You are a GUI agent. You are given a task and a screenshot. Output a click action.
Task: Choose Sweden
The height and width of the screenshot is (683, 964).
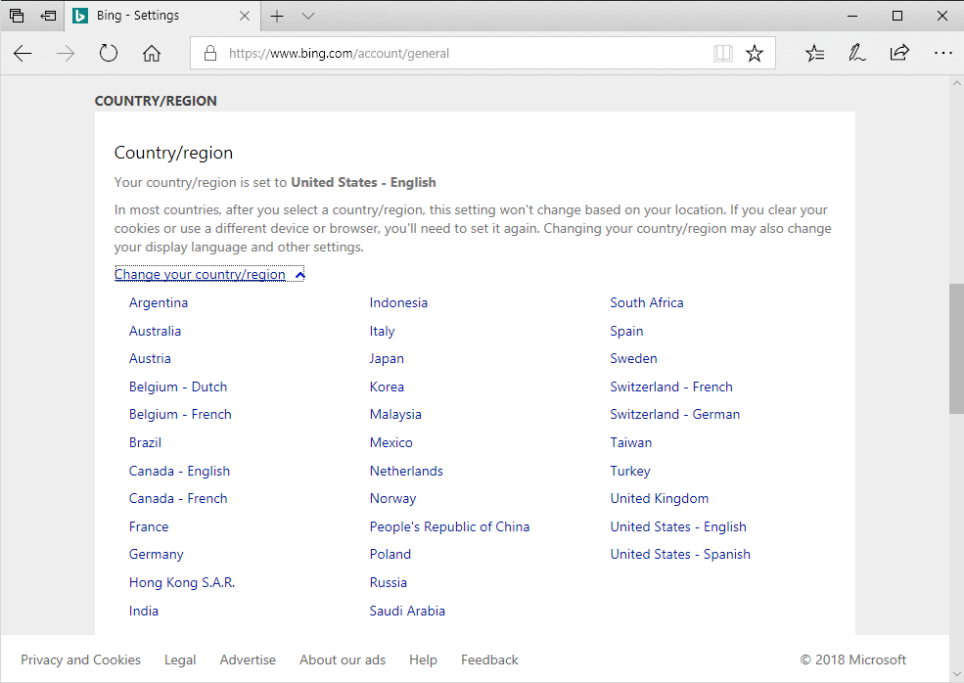tap(633, 358)
